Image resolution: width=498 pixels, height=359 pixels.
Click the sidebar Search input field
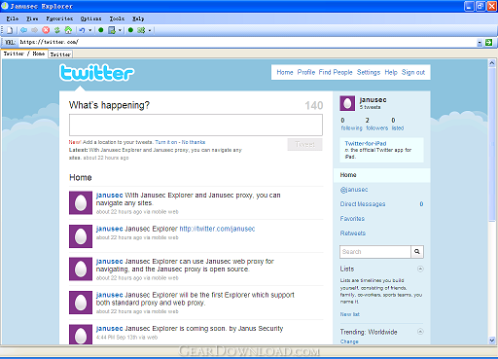click(375, 252)
